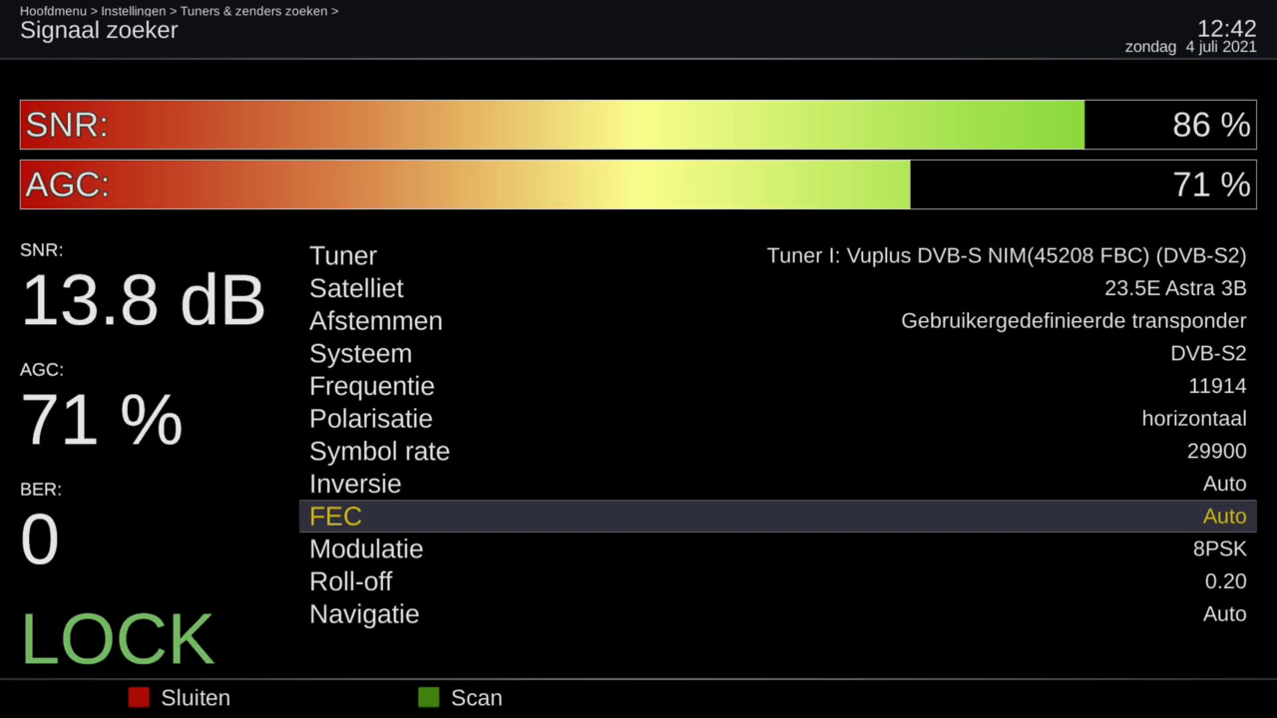Click the Scan label to start scanning
Image resolution: width=1277 pixels, height=718 pixels.
[476, 698]
